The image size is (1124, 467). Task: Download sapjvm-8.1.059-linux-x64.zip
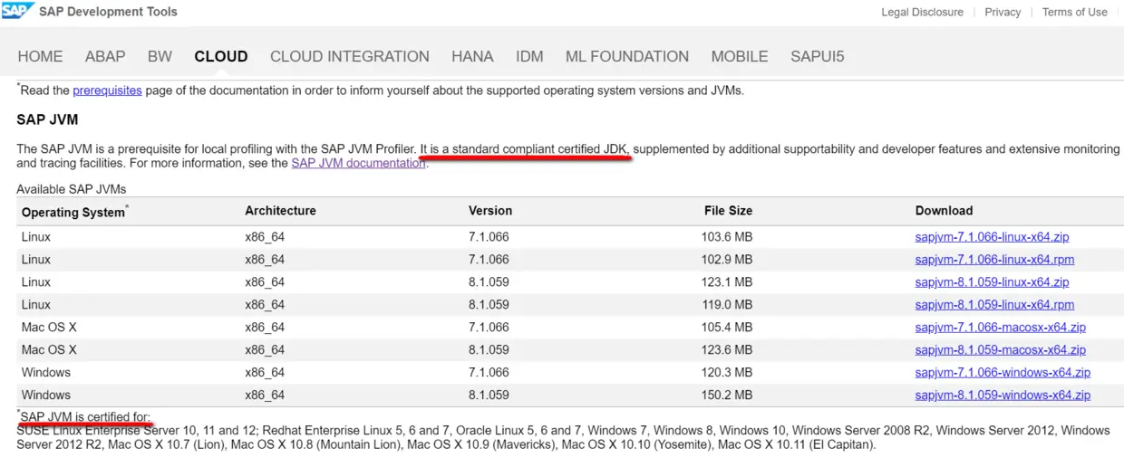pos(992,282)
